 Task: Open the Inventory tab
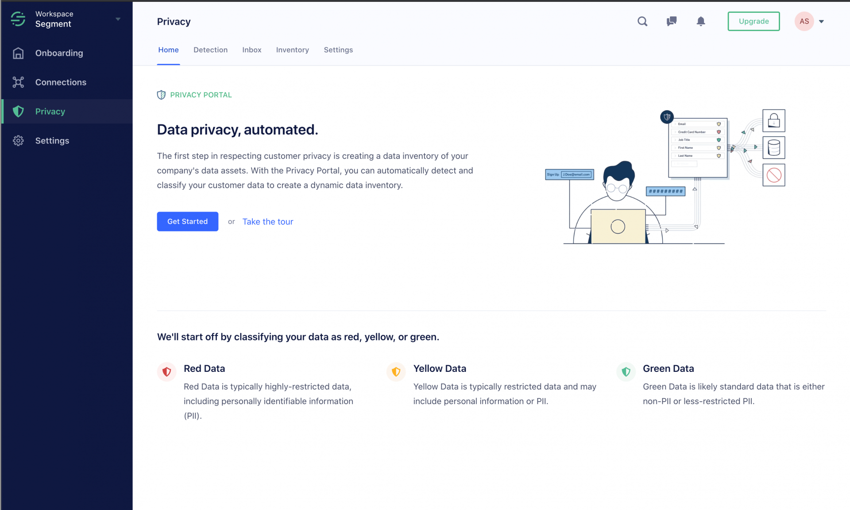292,50
